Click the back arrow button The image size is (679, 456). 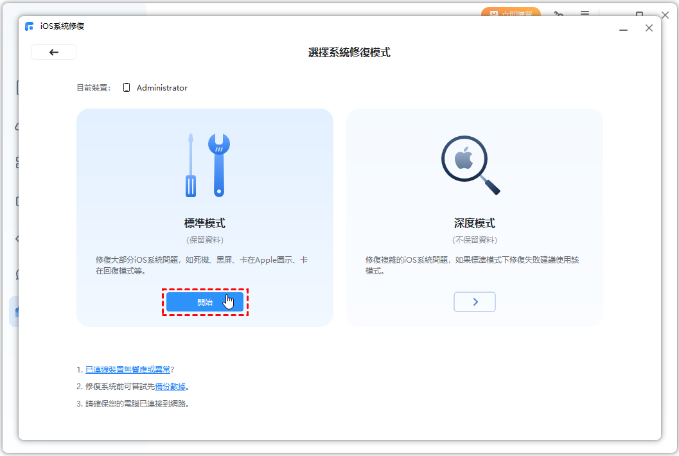[54, 53]
